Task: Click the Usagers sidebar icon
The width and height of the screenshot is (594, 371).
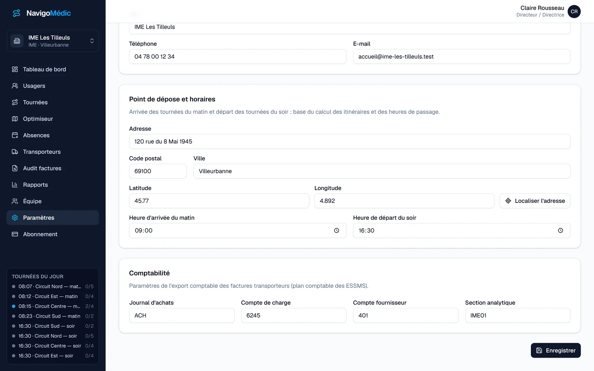Action: [15, 86]
